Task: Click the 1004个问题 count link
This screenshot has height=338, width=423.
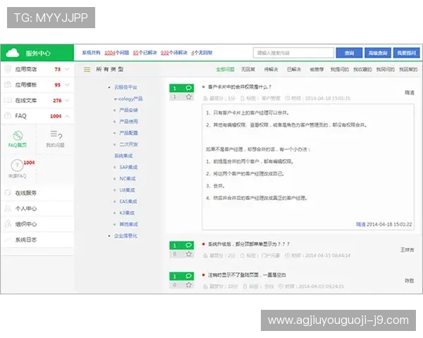Action: [x=116, y=53]
